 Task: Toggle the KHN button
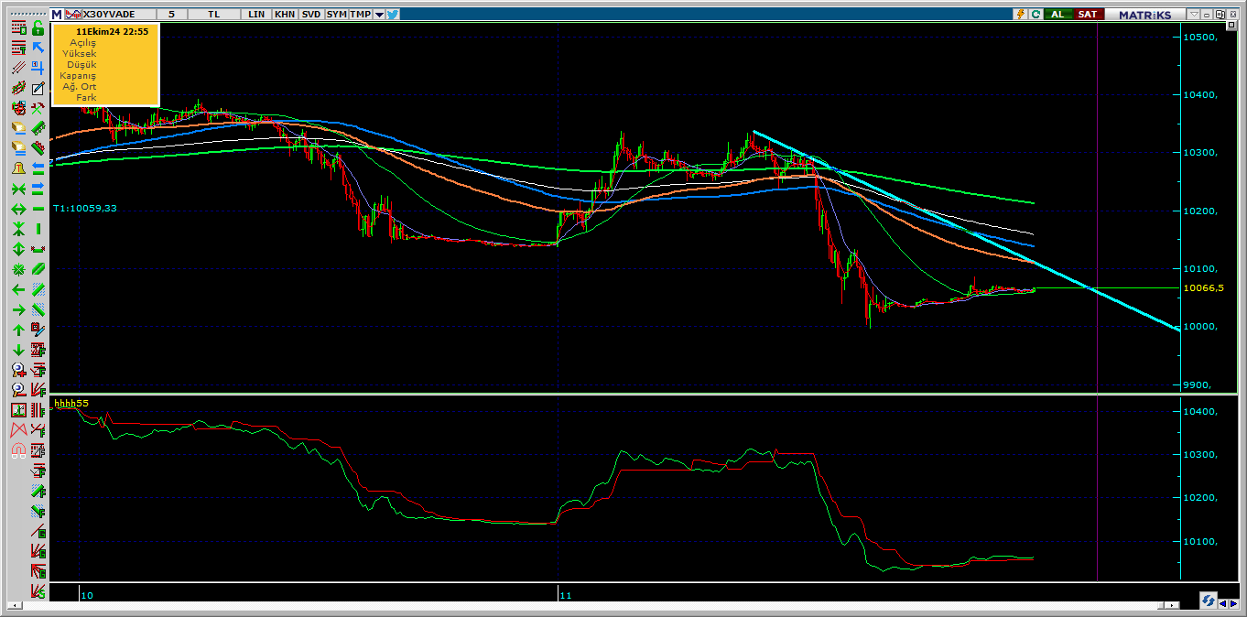click(285, 15)
